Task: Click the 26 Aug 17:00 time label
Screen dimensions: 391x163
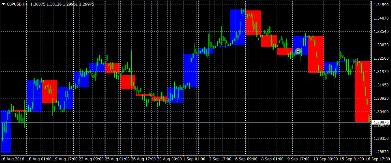Action: [143, 159]
